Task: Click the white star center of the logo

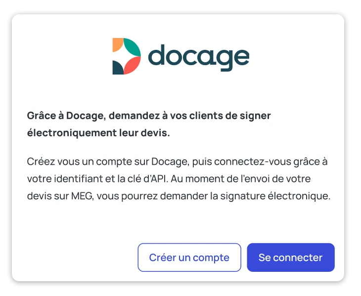Action: click(122, 56)
